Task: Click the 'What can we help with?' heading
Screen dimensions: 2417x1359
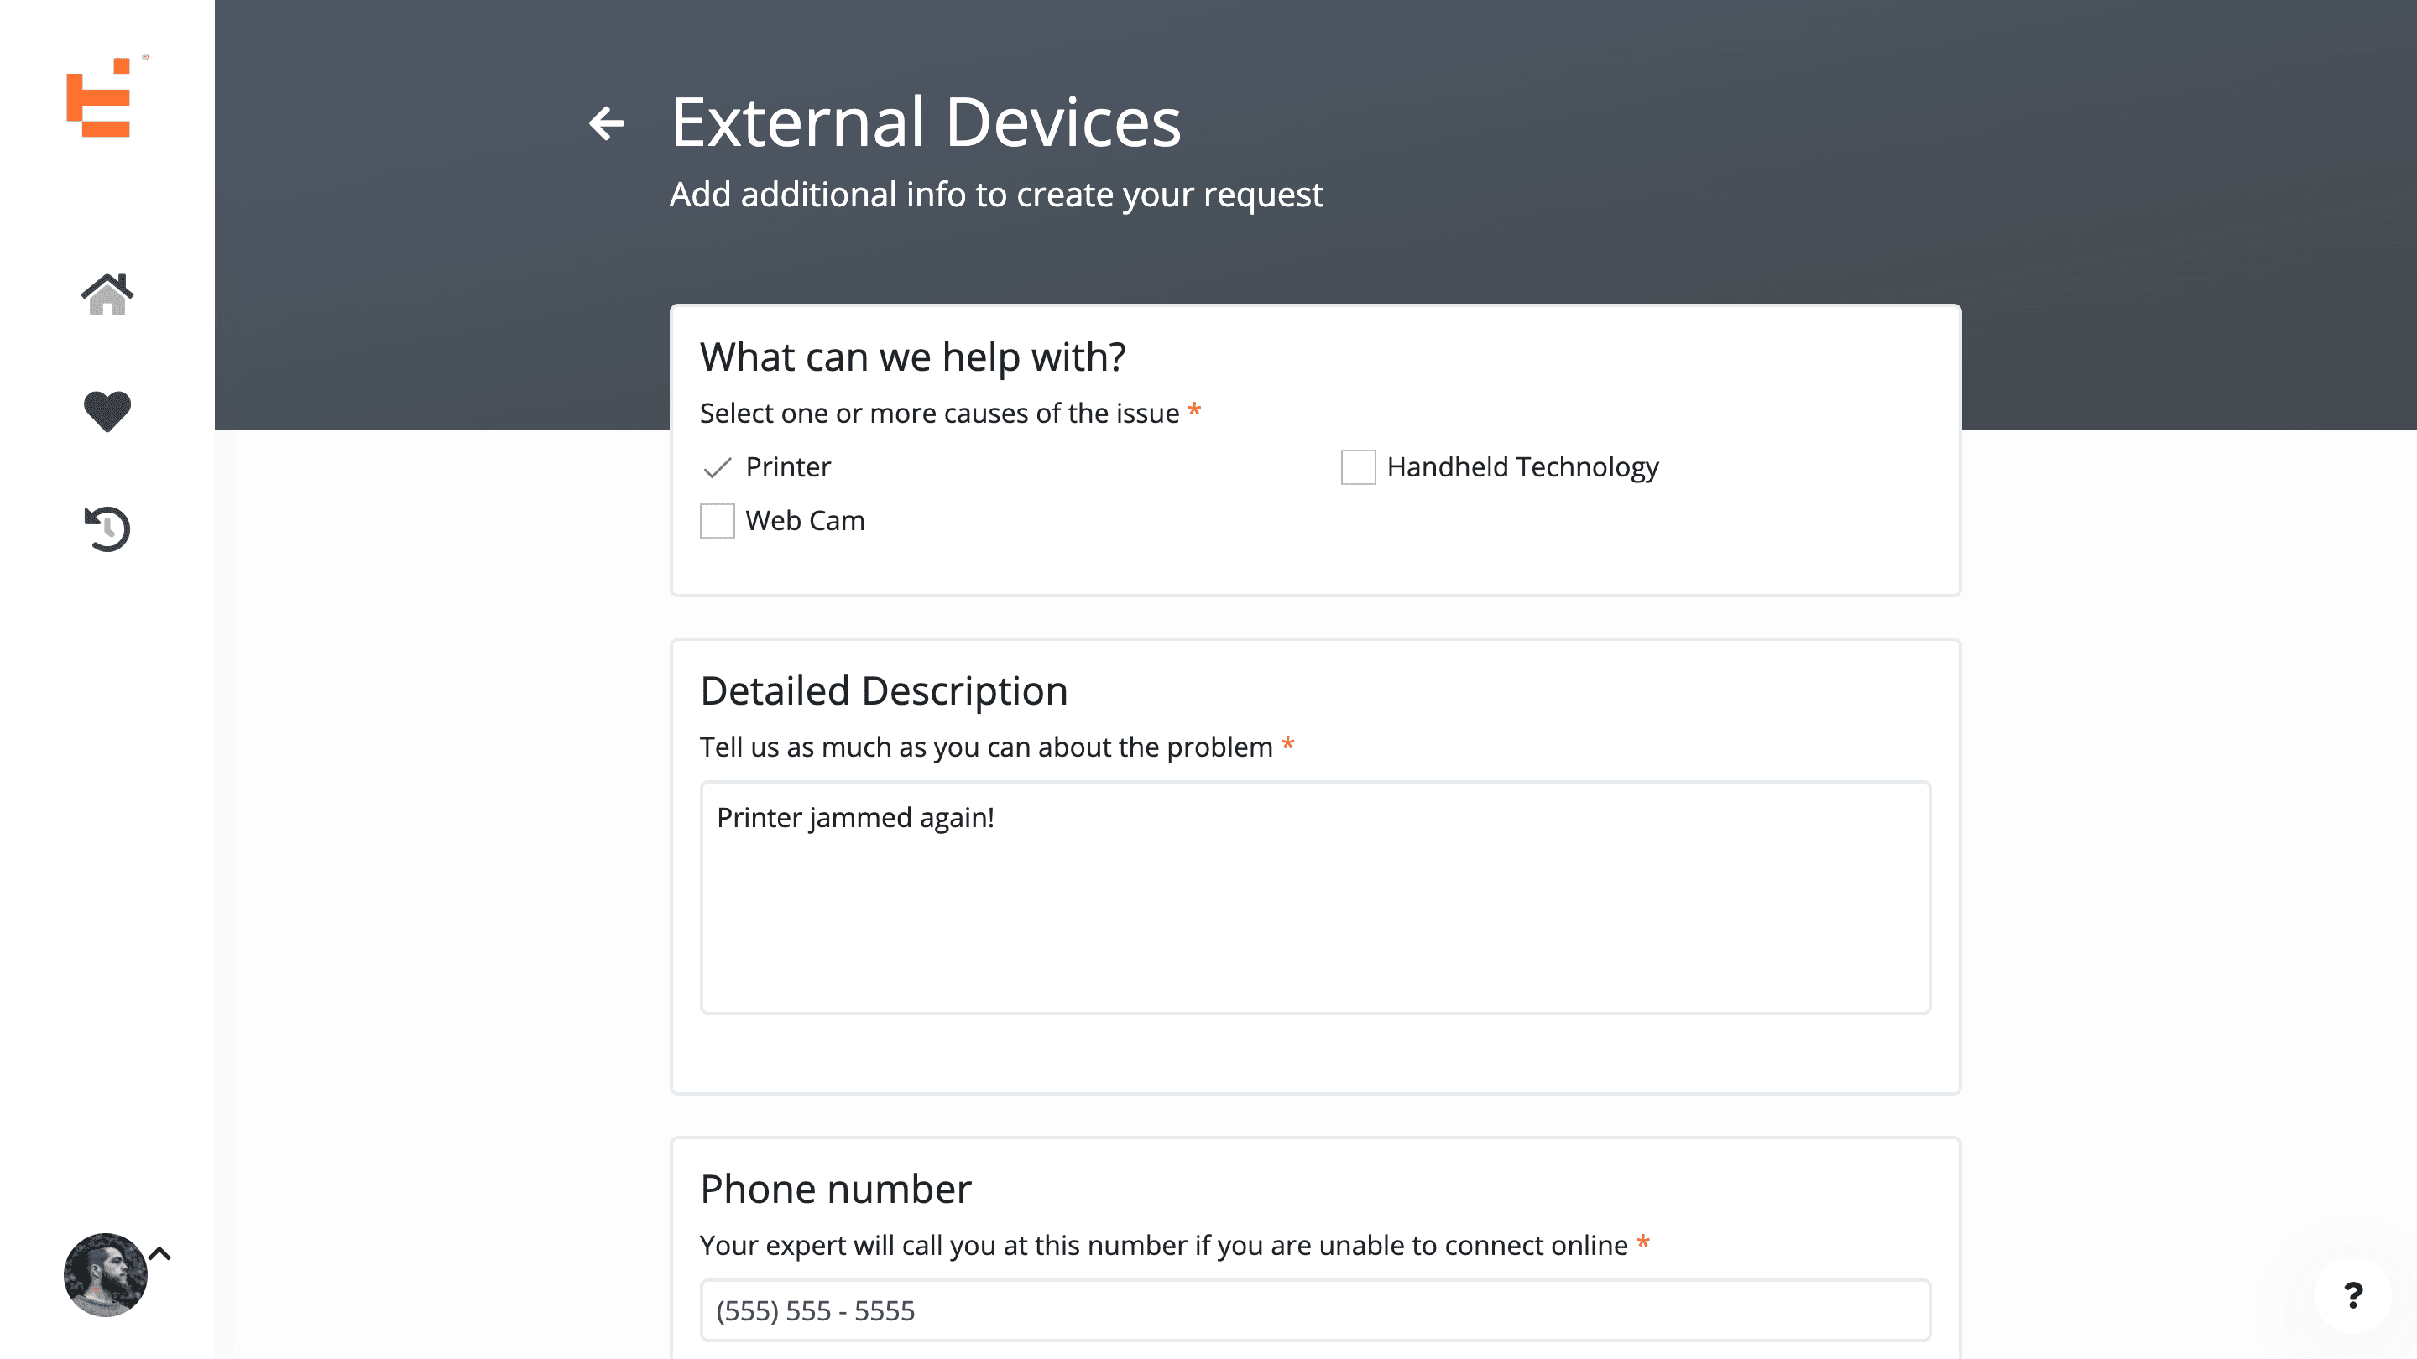Action: [x=912, y=357]
